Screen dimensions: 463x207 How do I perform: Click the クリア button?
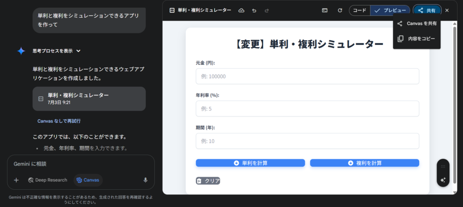coord(208,181)
